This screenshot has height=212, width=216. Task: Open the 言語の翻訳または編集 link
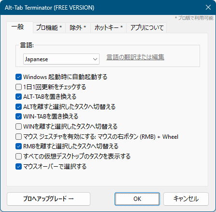(135, 57)
